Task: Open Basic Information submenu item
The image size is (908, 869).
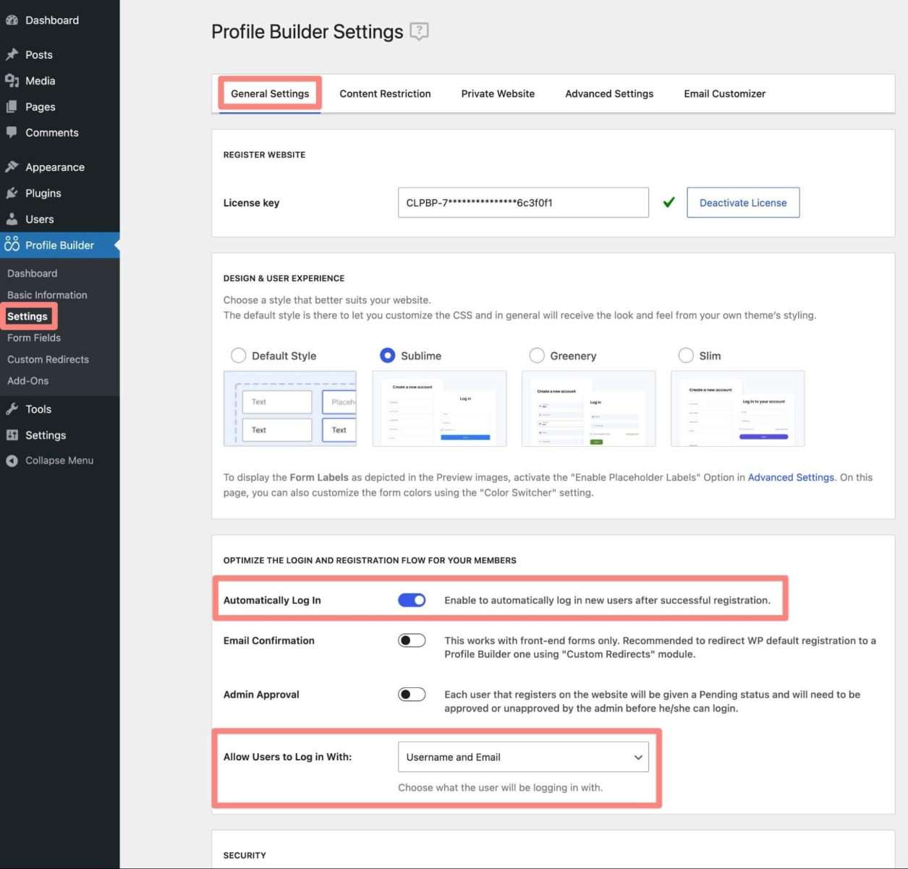Action: pyautogui.click(x=47, y=295)
